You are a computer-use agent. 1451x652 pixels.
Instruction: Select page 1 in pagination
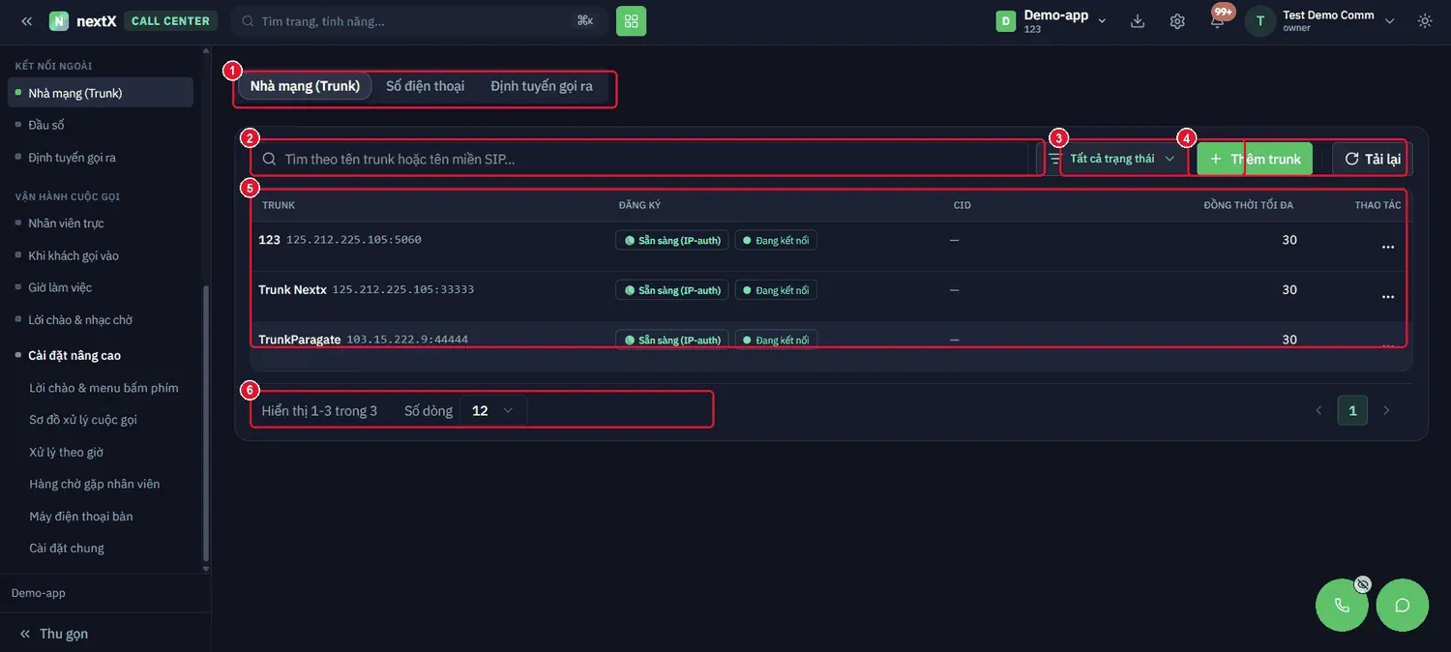(1352, 411)
